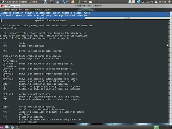Select the Ayuda tab in aptitude

point(127,18)
